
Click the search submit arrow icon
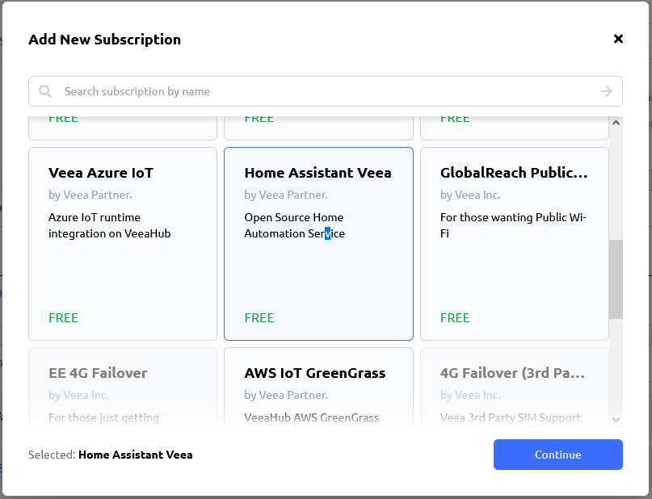pos(607,91)
